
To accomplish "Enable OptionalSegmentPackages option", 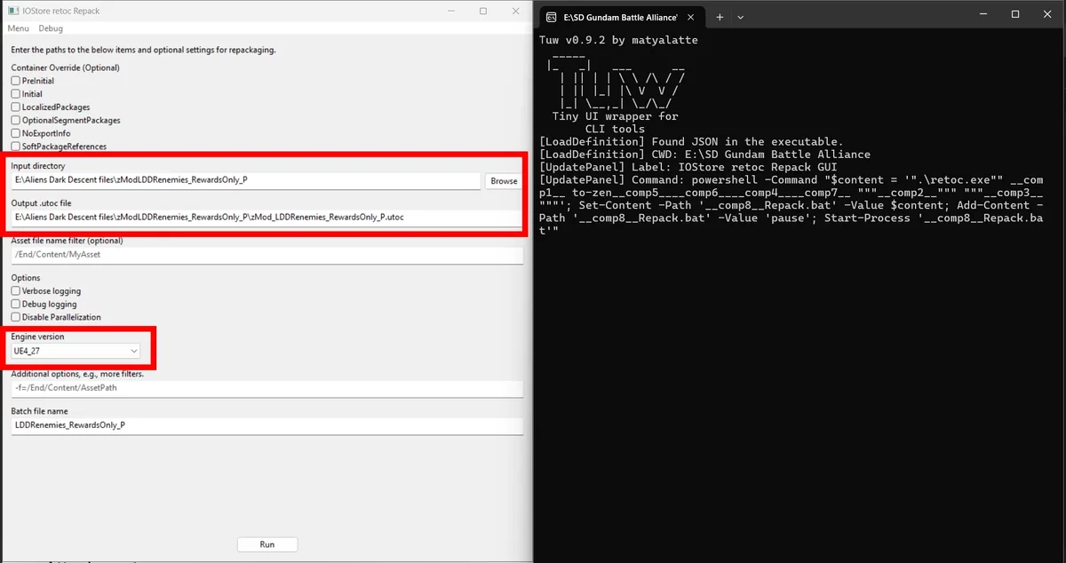I will (16, 120).
